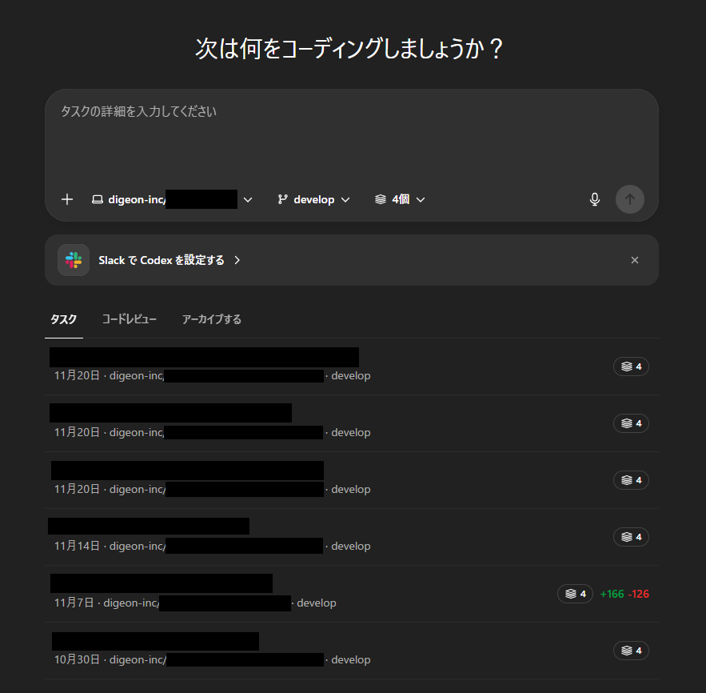This screenshot has height=693, width=706.
Task: Click the plus icon in the task composer
Action: click(x=67, y=199)
